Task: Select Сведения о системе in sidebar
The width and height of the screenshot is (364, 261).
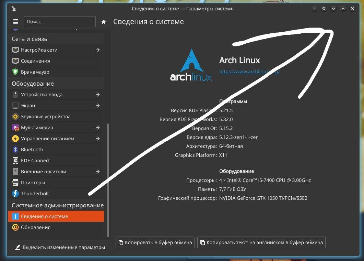Action: 56,216
